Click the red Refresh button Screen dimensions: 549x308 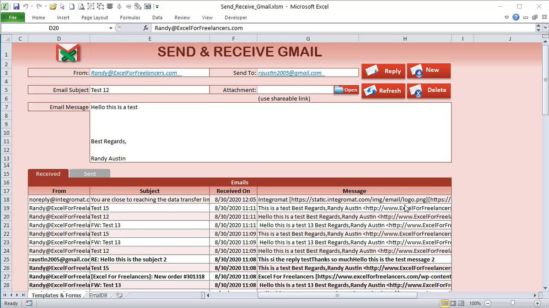(x=383, y=91)
